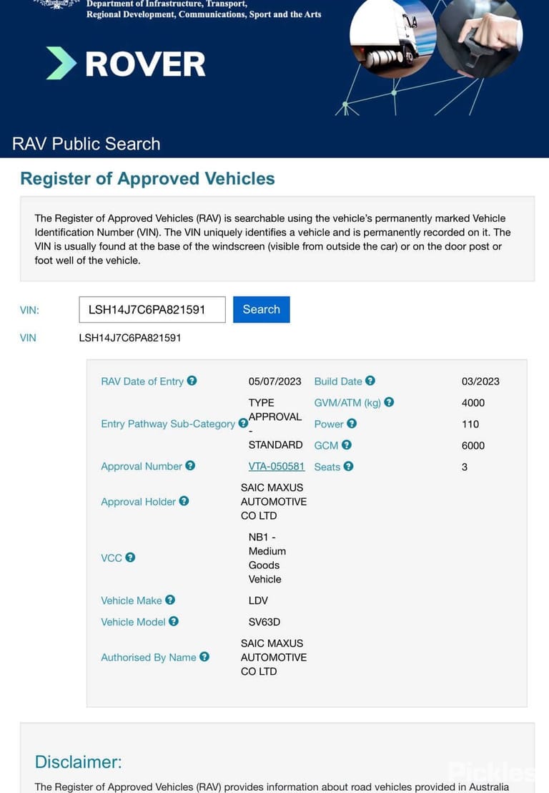
Task: Click the Entry Pathway Sub-Category label
Action: click(168, 424)
